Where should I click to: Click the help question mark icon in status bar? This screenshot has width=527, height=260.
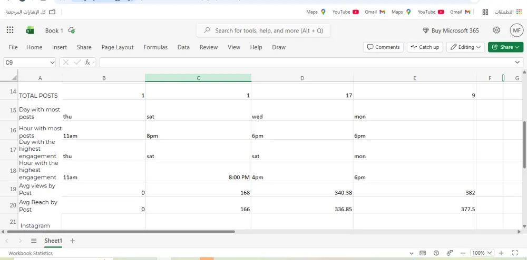(436, 253)
